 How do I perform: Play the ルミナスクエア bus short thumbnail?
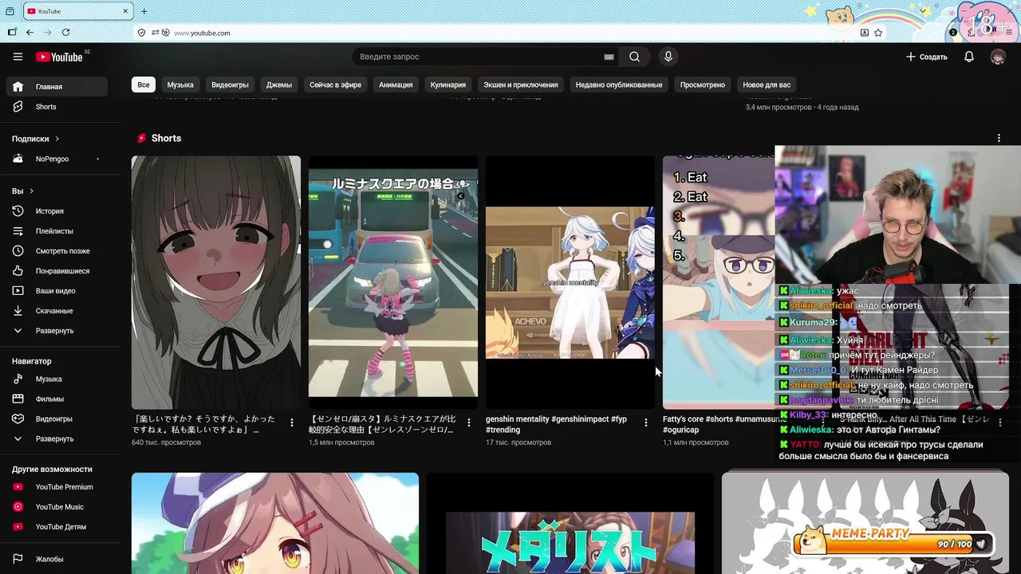tap(393, 282)
